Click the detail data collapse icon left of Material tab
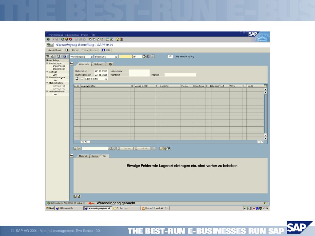Screen dimensions: 315x236 click(72, 155)
